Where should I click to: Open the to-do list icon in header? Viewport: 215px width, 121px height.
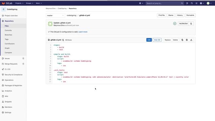pos(196,3)
